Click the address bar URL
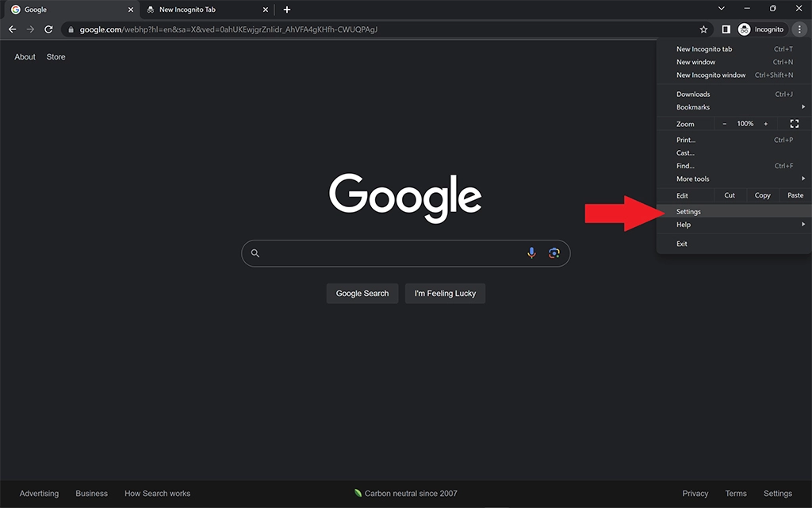812x508 pixels. 228,29
